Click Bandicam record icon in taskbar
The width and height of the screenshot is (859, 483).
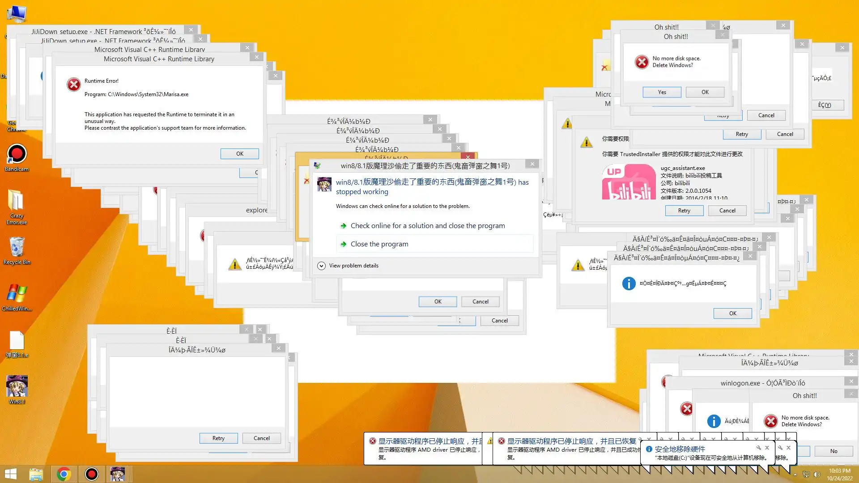click(x=91, y=474)
